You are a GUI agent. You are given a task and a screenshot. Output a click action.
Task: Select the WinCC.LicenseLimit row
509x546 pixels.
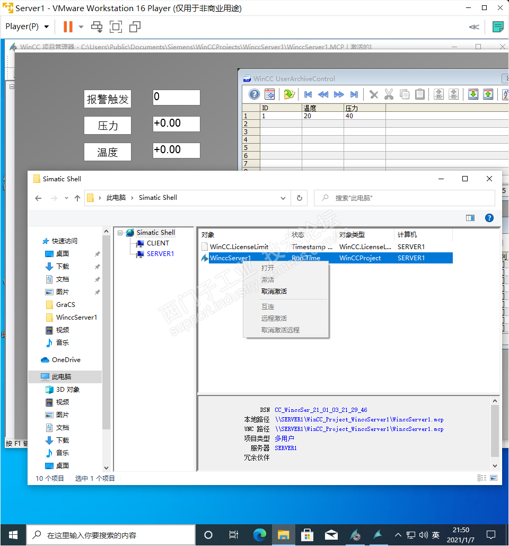click(x=327, y=247)
